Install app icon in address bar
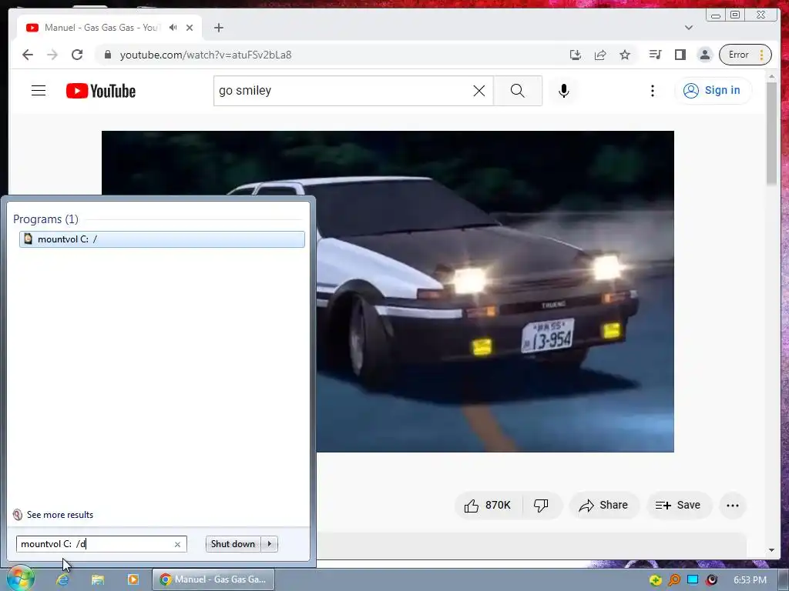The height and width of the screenshot is (591, 789). [x=575, y=55]
